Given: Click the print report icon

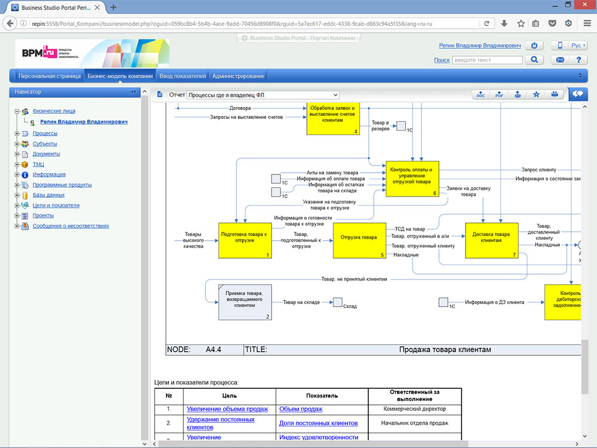Looking at the screenshot, I should [x=555, y=94].
